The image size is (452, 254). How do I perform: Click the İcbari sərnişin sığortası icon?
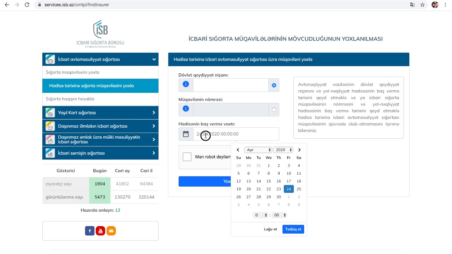click(x=50, y=153)
